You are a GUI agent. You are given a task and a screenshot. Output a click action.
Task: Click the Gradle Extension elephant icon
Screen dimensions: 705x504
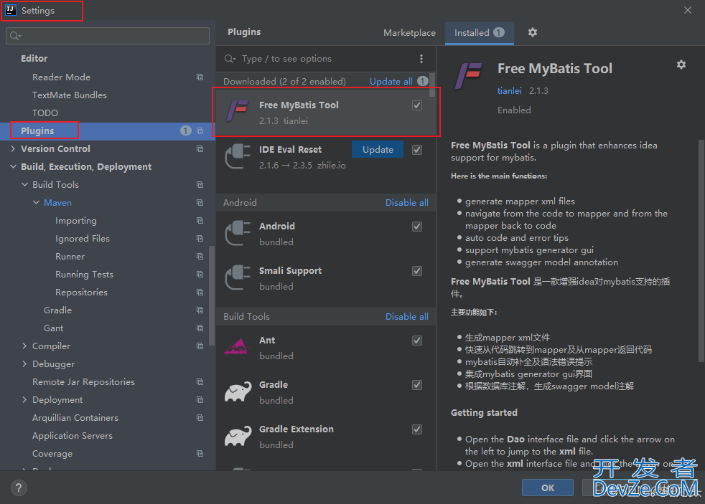click(x=238, y=436)
